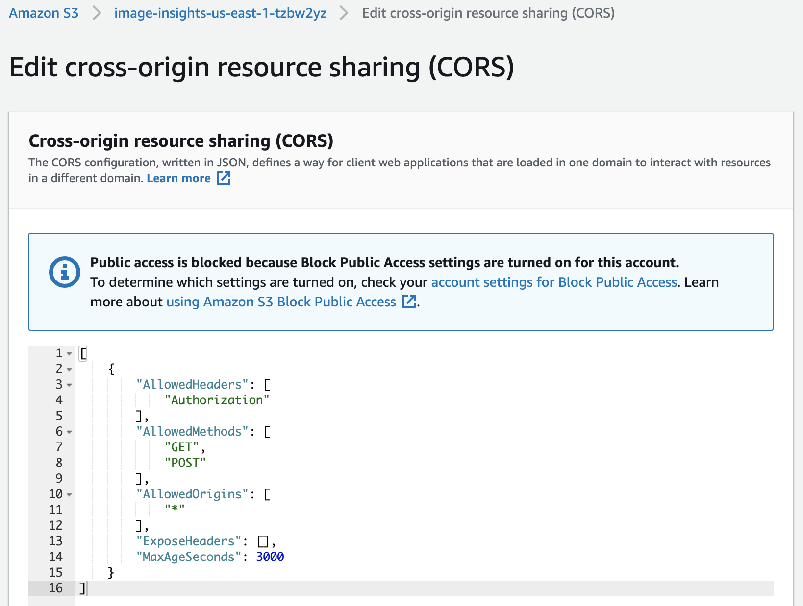Click the "AllowedMethods" key on line 6
This screenshot has width=803, height=606.
tap(192, 431)
